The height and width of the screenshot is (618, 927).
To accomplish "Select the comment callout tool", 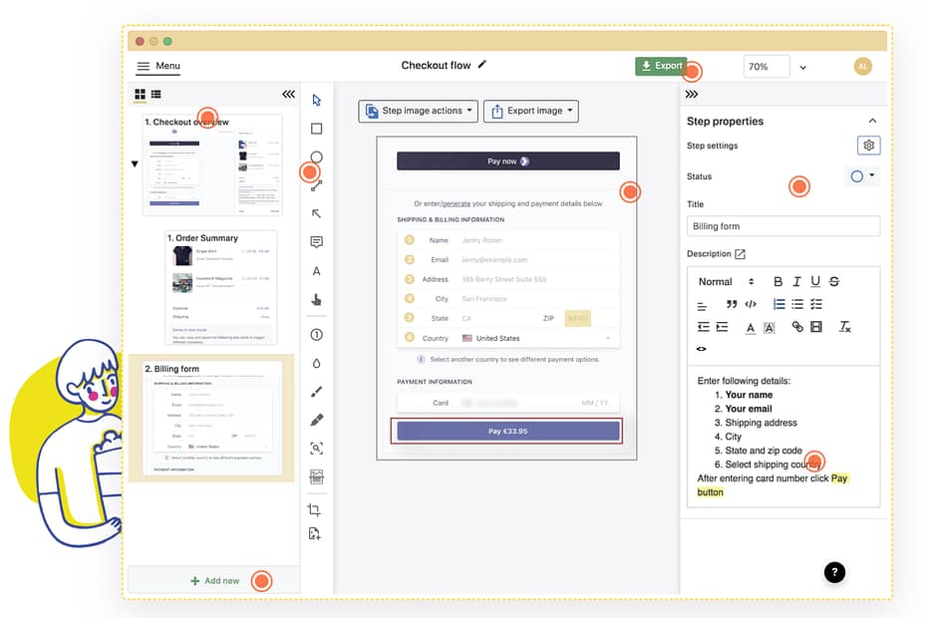I will [316, 242].
